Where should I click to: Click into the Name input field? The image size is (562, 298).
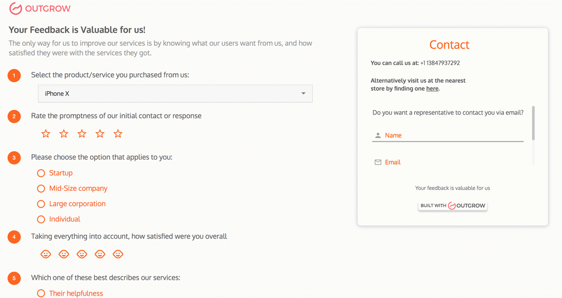click(452, 135)
